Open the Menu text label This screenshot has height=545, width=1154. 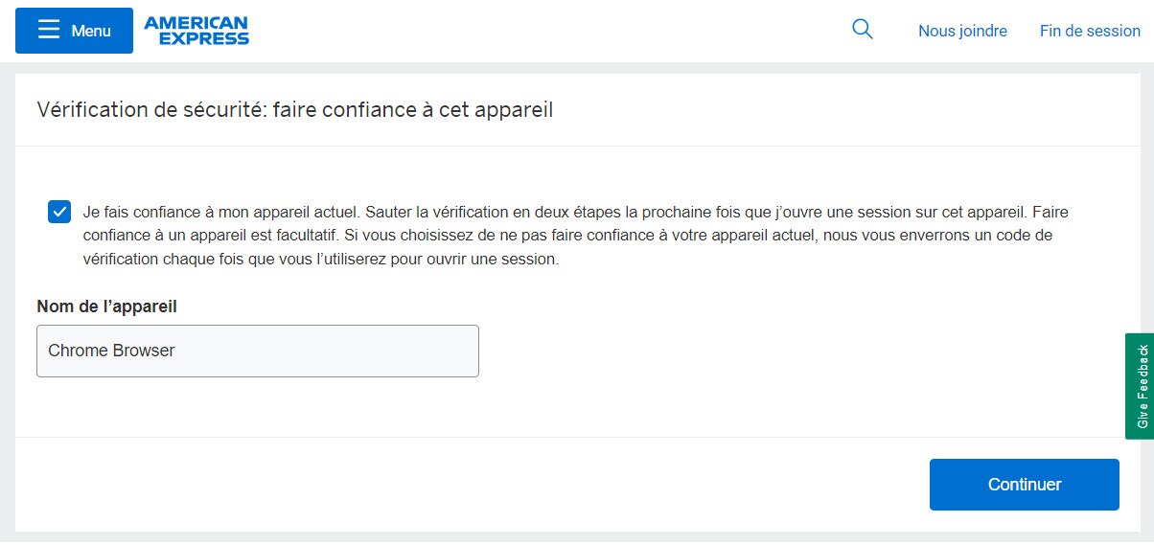pos(91,31)
